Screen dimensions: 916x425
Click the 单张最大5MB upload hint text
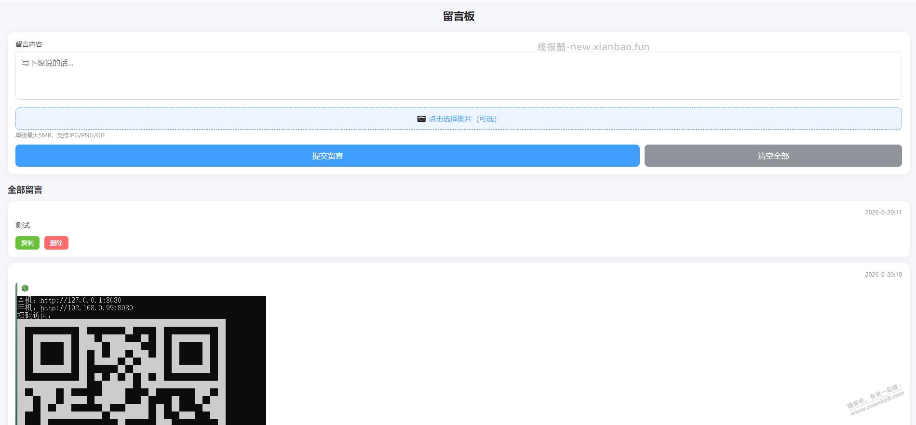point(60,135)
